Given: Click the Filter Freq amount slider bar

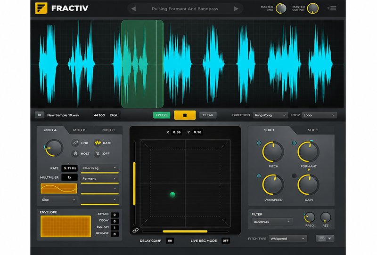Looking at the screenshot, I should tap(99, 173).
